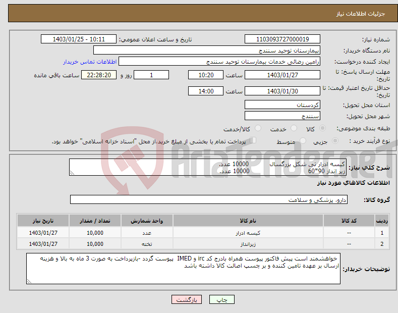Click the تعداد / مقدار column header
Viewport: 398px width, 313px height.
[95, 221]
